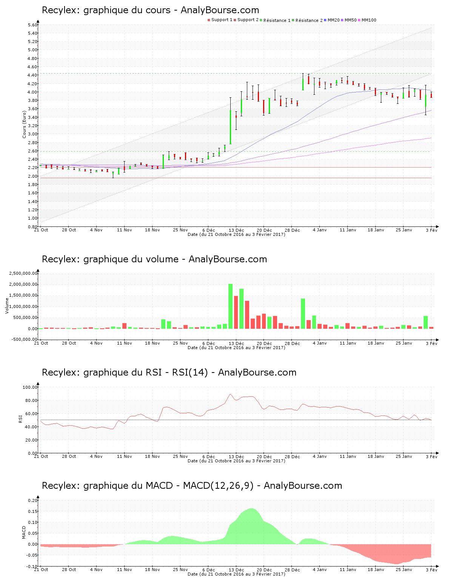Click the 'graphique du MACD - MACD(12,26,9)' title
Image resolution: width=453 pixels, height=585 pixels.
pos(169,486)
